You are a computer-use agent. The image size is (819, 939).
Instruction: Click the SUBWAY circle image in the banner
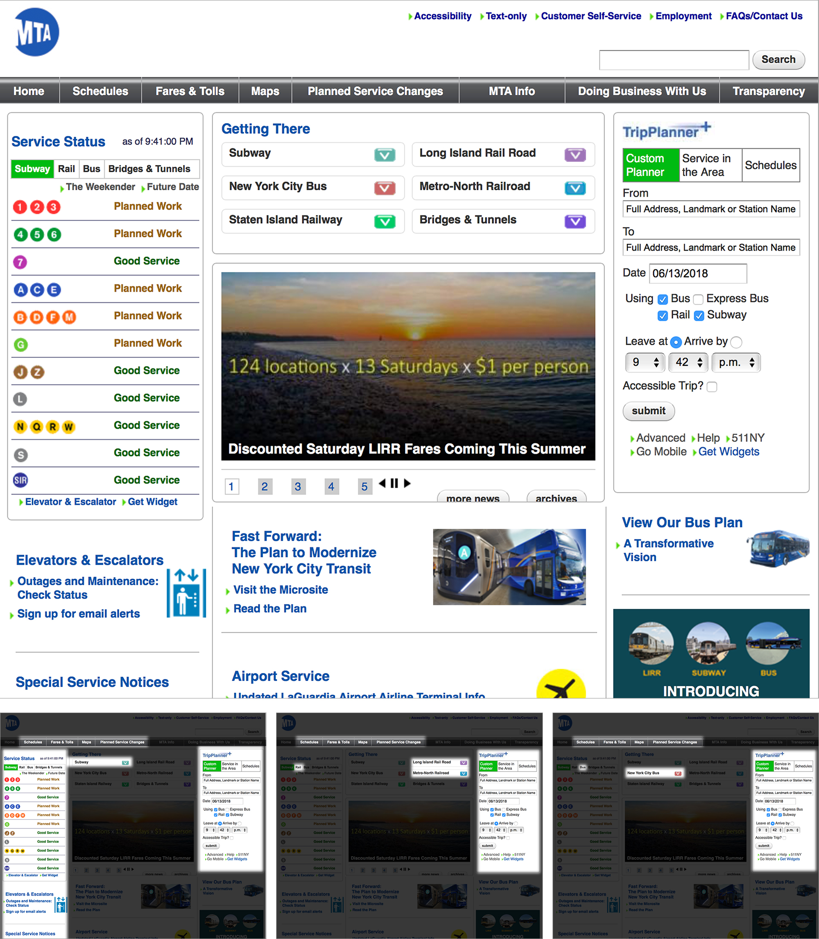coord(709,644)
